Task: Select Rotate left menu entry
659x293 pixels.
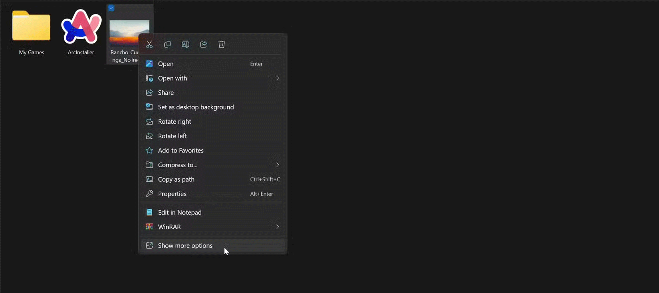Action: pos(172,136)
